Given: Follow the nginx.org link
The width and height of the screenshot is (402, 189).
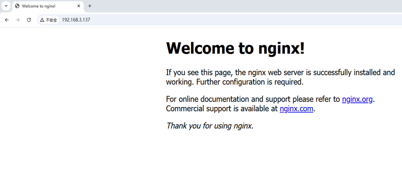Looking at the screenshot, I should [x=357, y=99].
